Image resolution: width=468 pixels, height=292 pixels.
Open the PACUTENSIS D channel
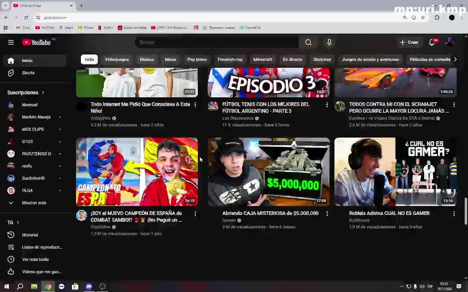[35, 154]
